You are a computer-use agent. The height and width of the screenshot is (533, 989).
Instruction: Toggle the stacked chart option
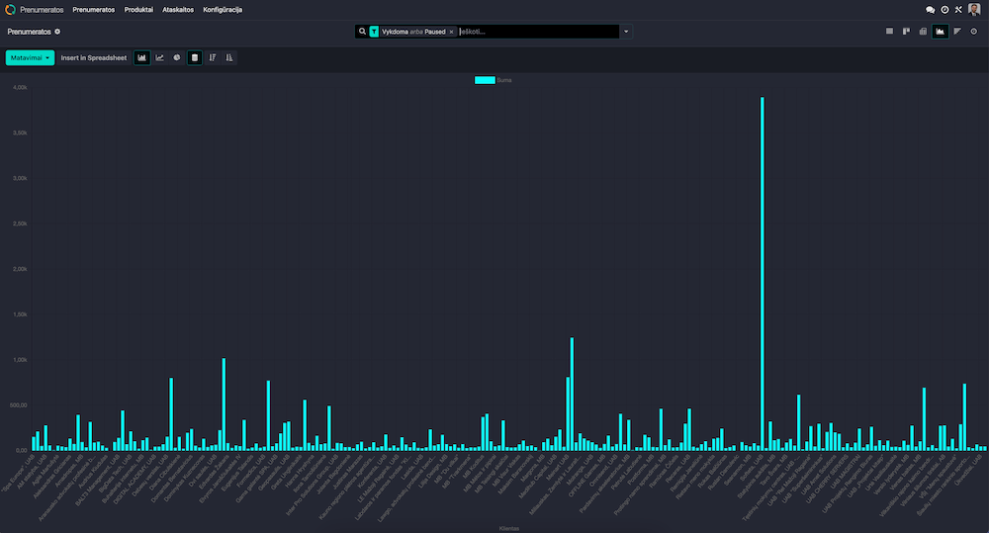pos(195,57)
